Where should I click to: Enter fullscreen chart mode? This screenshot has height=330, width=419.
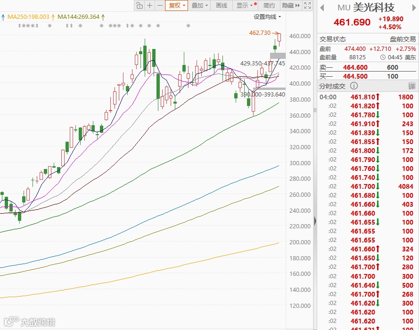click(308, 5)
